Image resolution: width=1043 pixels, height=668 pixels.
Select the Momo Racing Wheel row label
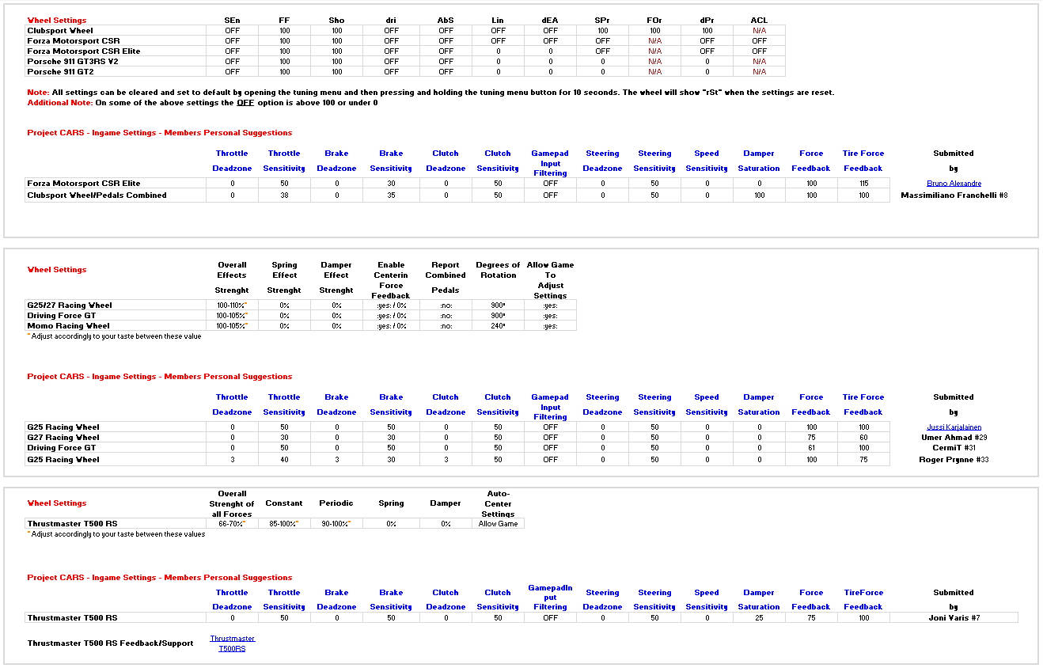68,326
